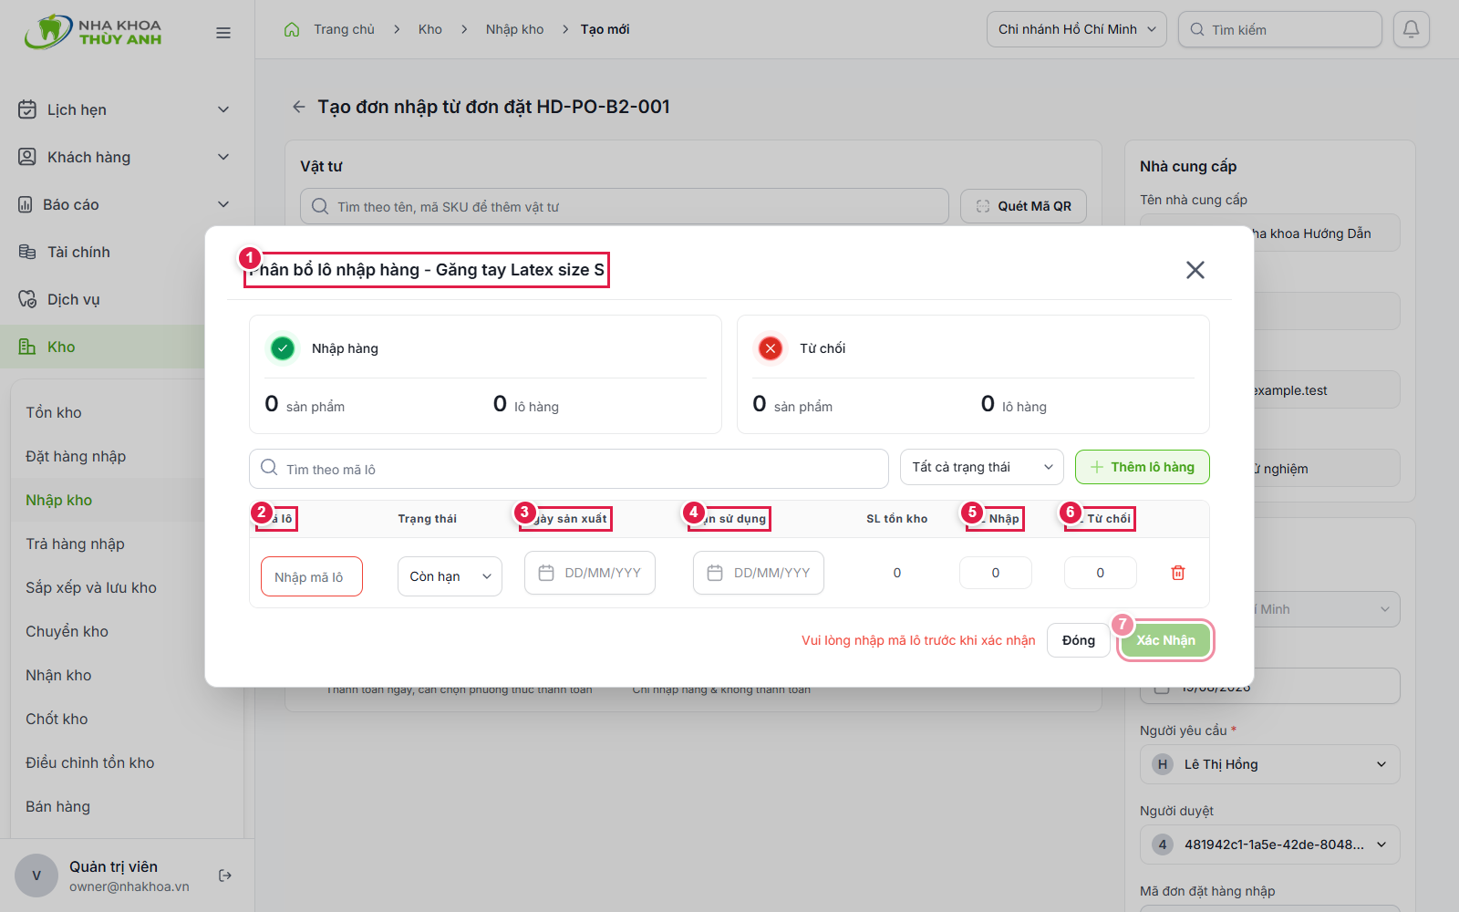Viewport: 1459px width, 912px height.
Task: Click the Báo cáo report icon
Action: pyautogui.click(x=26, y=204)
